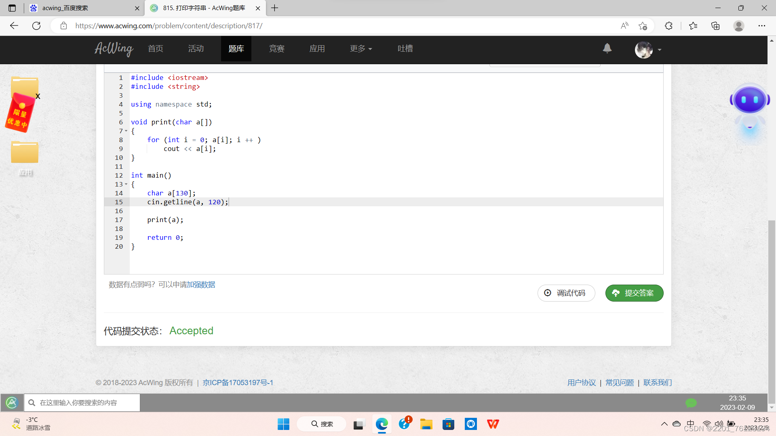Click the notification bell icon
The image size is (776, 436).
607,48
